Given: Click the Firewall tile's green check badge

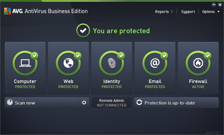Looking at the screenshot, I should (208, 55).
